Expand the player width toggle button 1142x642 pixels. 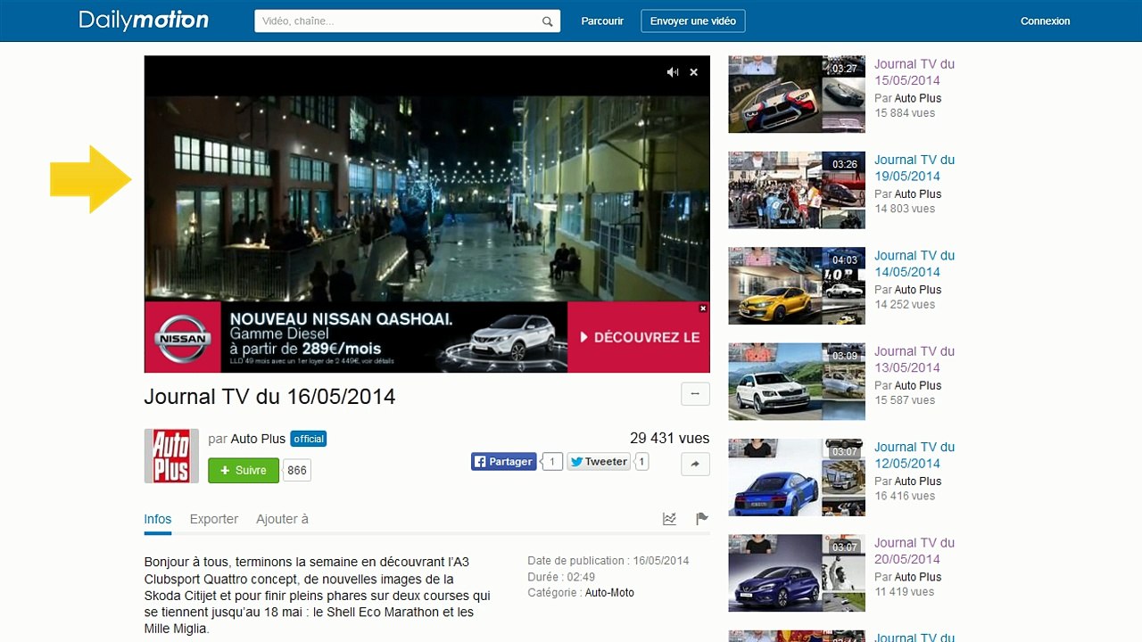pos(695,393)
